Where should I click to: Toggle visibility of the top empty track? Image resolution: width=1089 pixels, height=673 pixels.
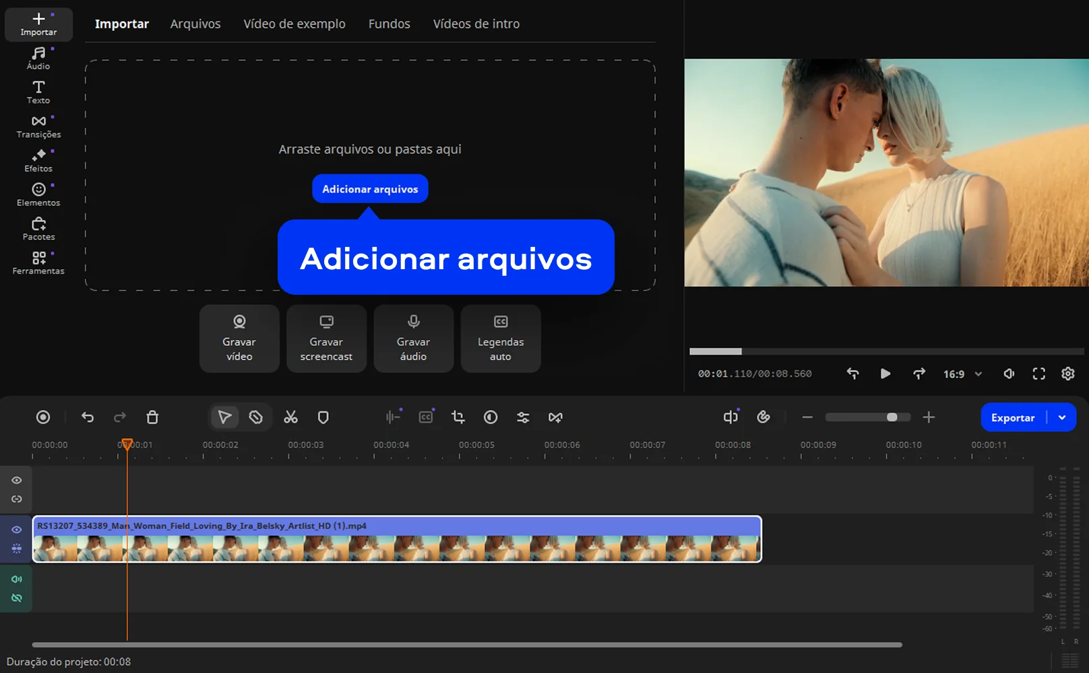pos(17,481)
